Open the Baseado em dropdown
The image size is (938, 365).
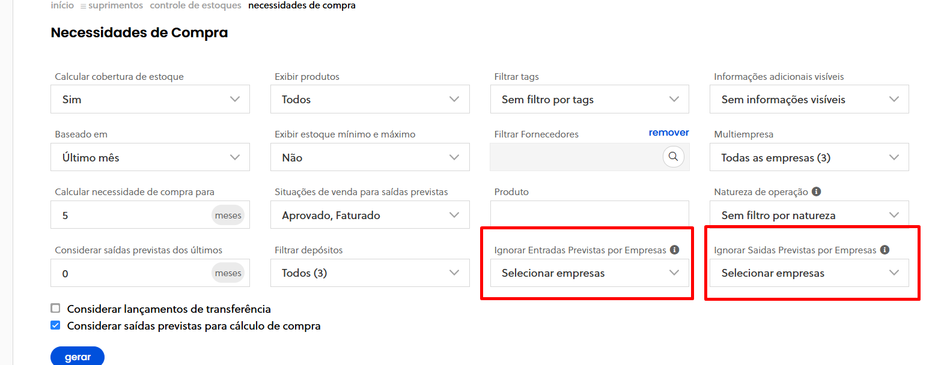(150, 157)
